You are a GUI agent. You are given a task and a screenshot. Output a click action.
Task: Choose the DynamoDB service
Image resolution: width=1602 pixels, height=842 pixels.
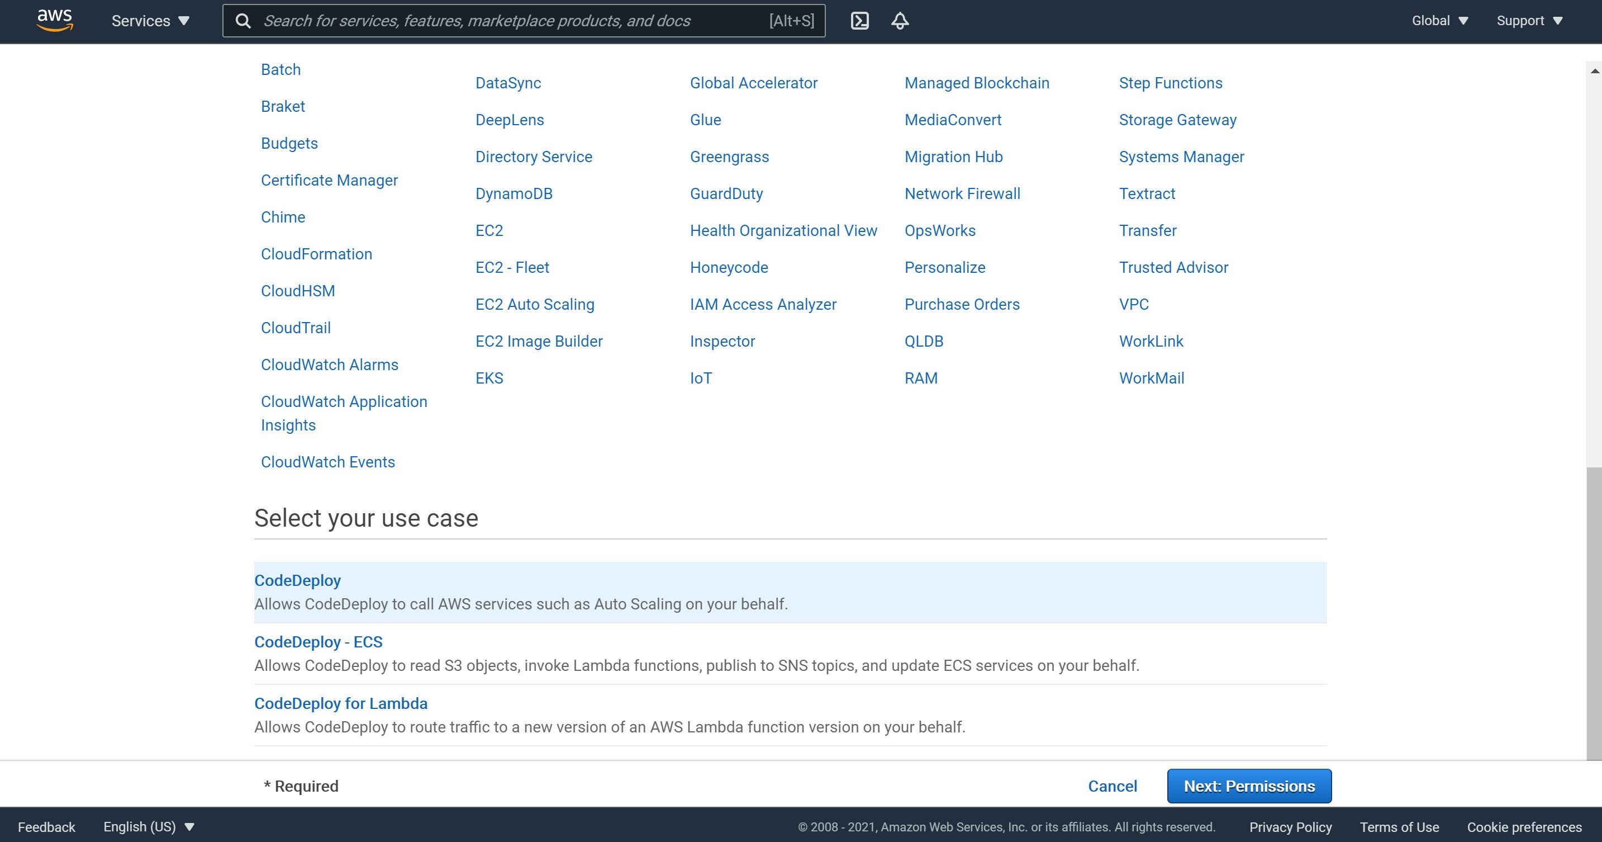[x=514, y=193]
